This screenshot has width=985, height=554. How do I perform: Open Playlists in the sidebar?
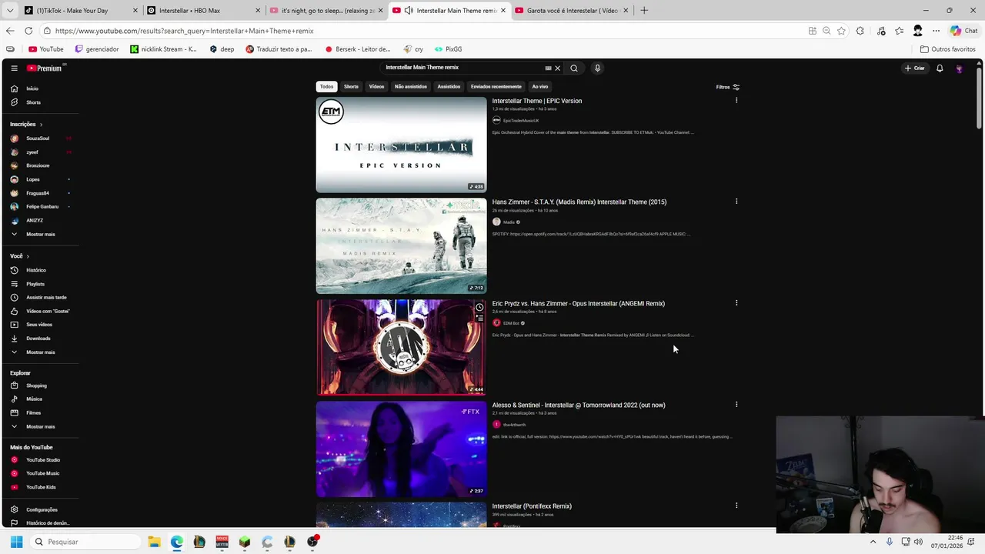(x=39, y=284)
